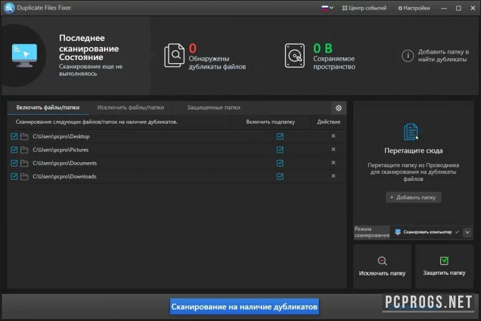Screen dimensions: 481x321
Task: Close the Duplicate Files Fixer window
Action: 473,8
